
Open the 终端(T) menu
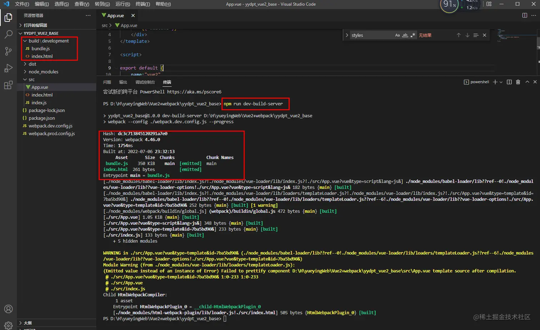[x=143, y=4]
